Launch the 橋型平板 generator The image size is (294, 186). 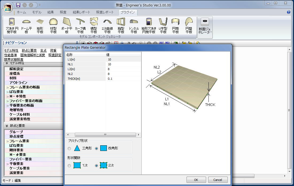94,25
